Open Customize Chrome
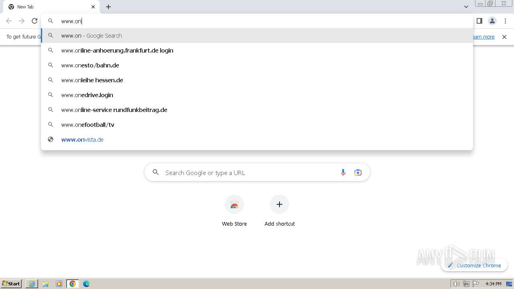Viewport: 514px width, 289px height. [474, 265]
